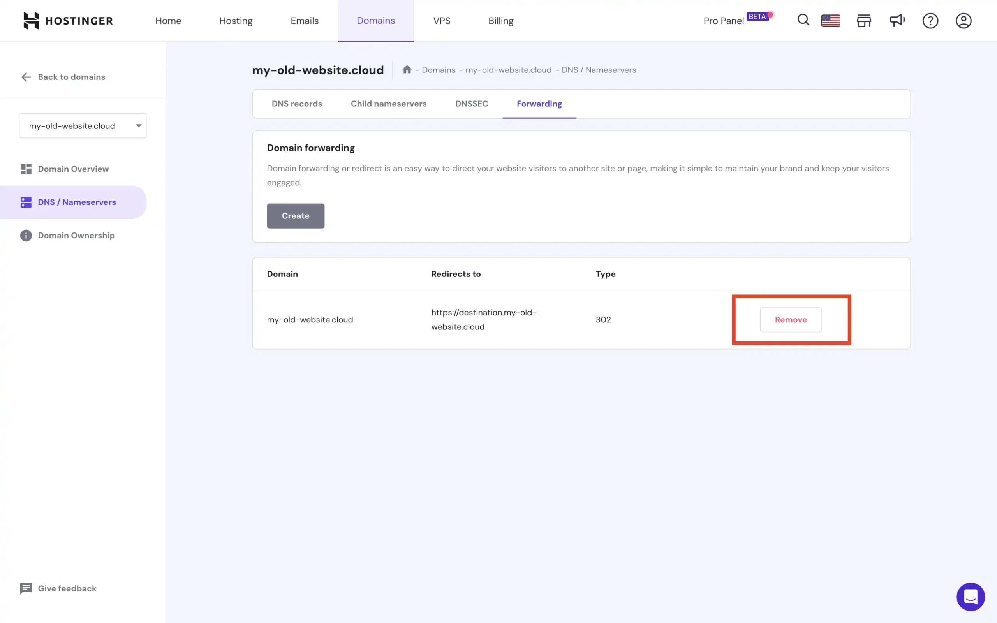Go back to domains
The height and width of the screenshot is (623, 997).
63,77
